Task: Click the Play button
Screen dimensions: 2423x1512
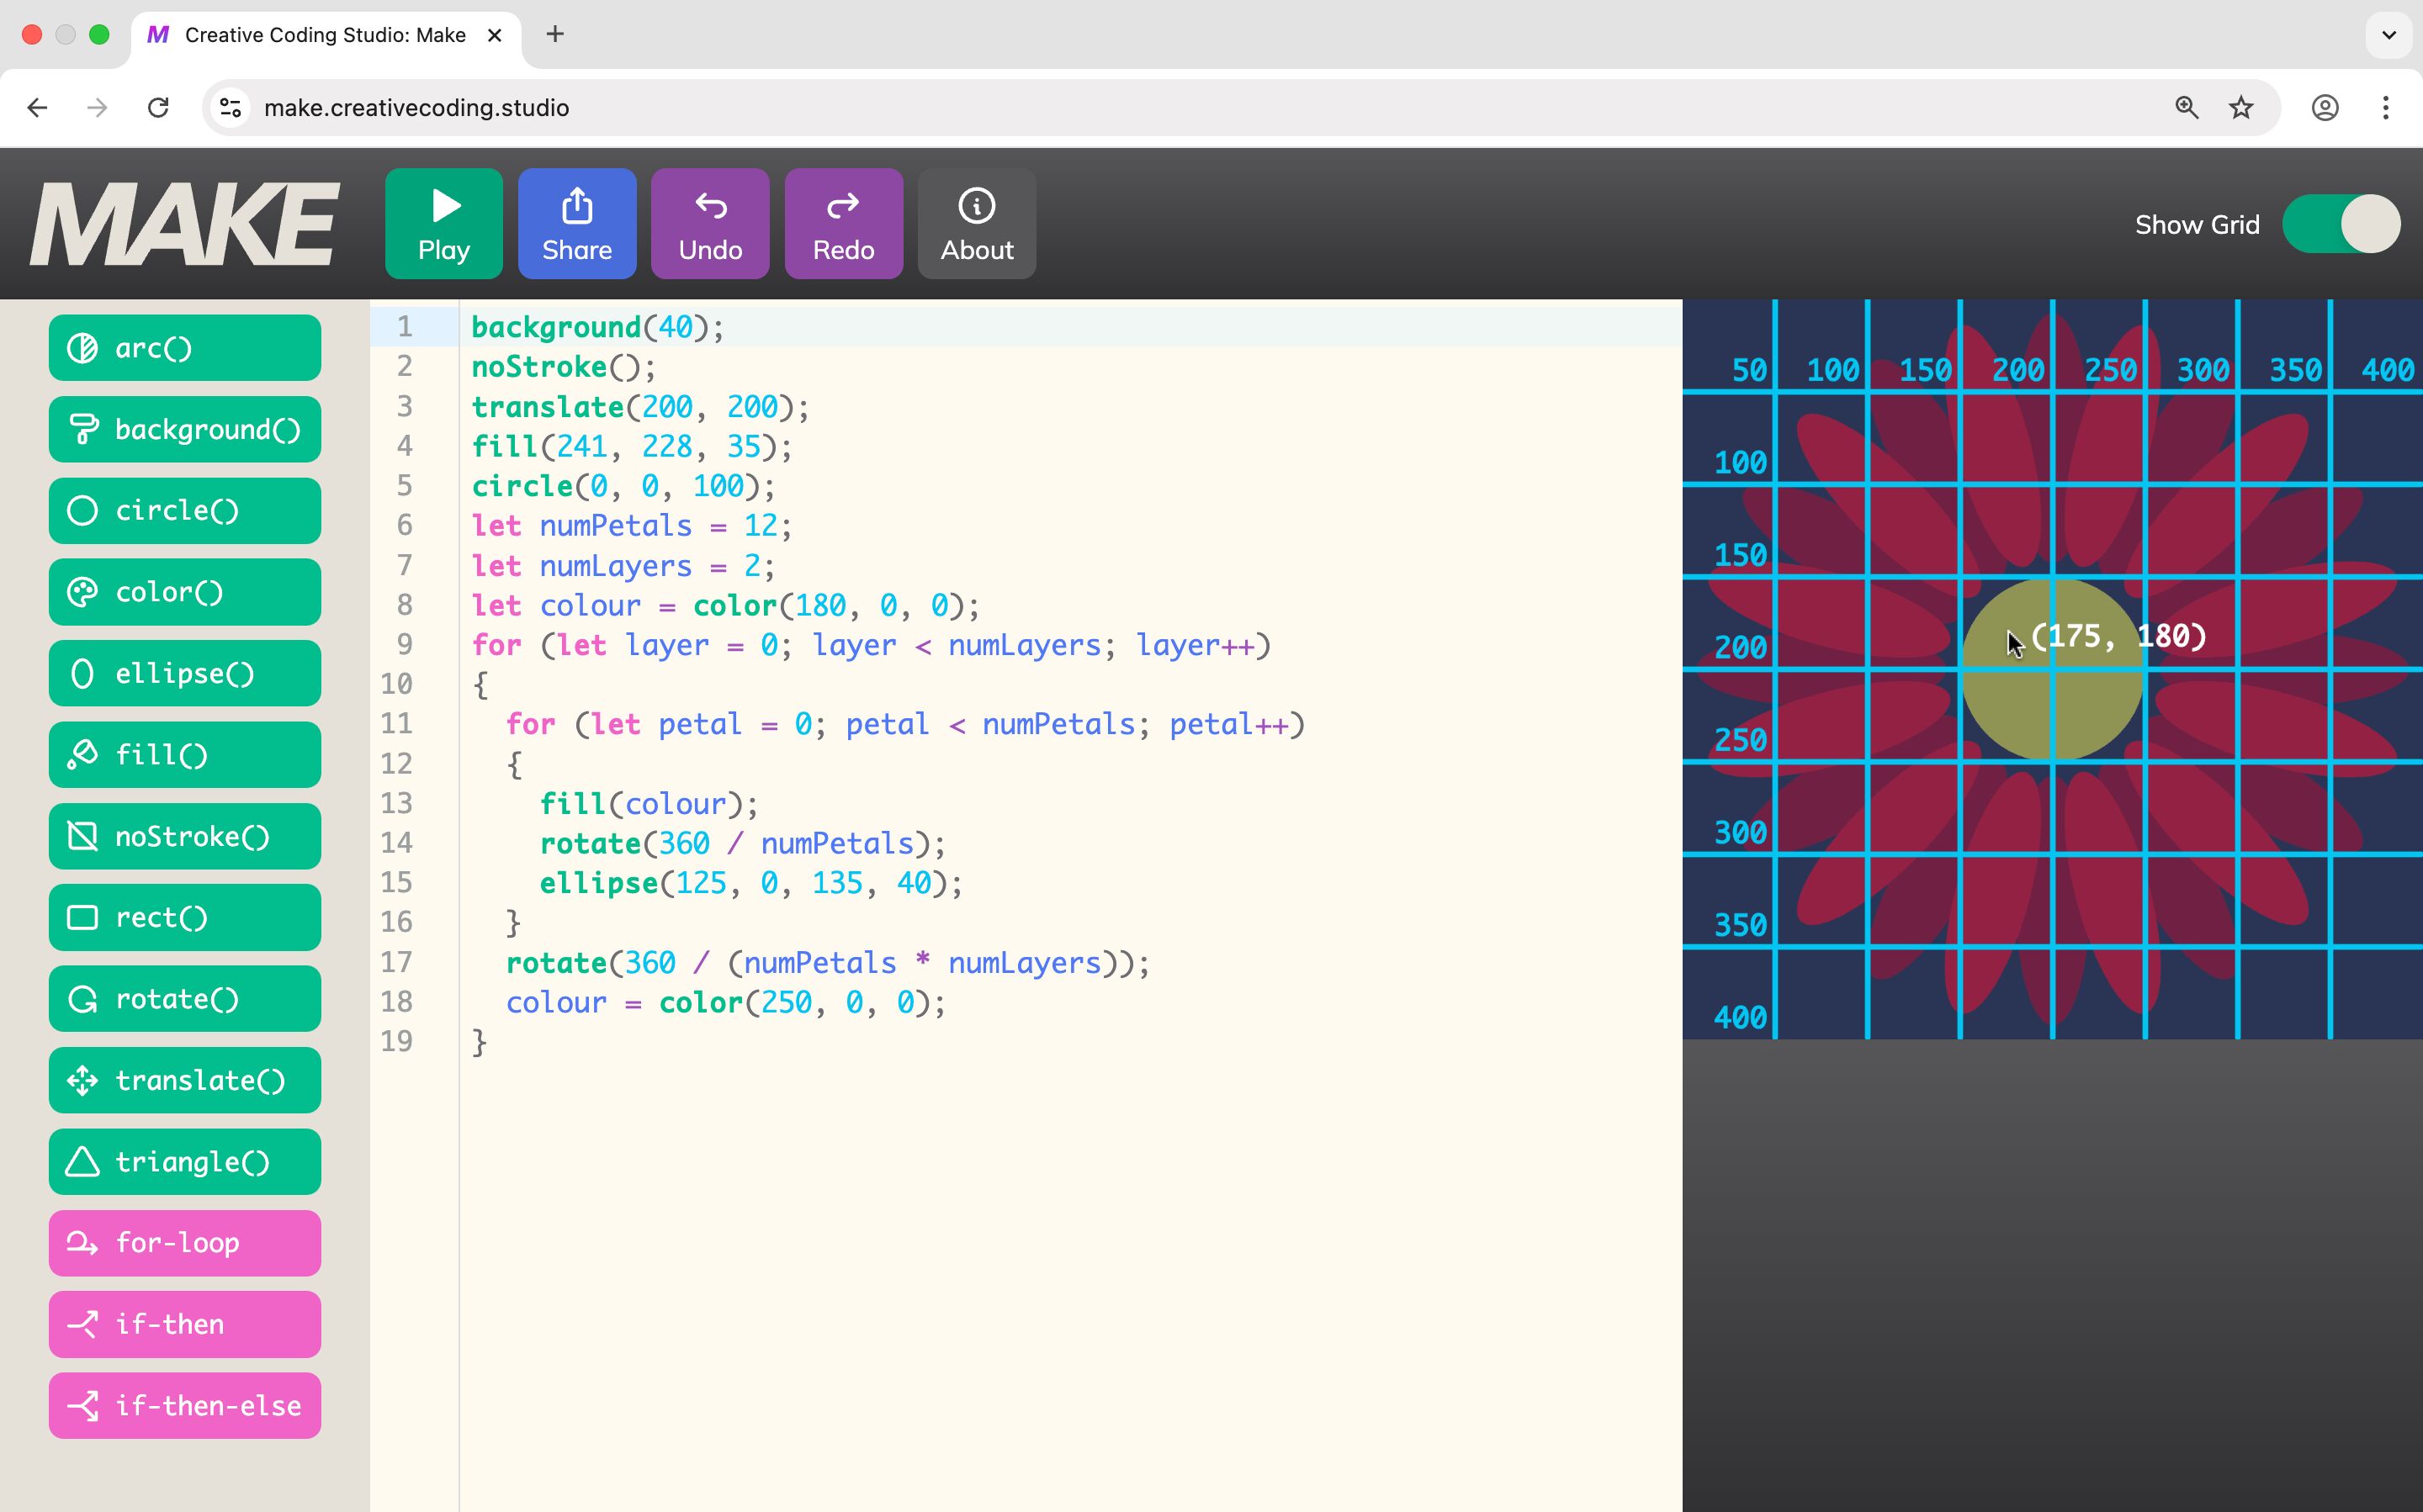Action: tap(443, 223)
